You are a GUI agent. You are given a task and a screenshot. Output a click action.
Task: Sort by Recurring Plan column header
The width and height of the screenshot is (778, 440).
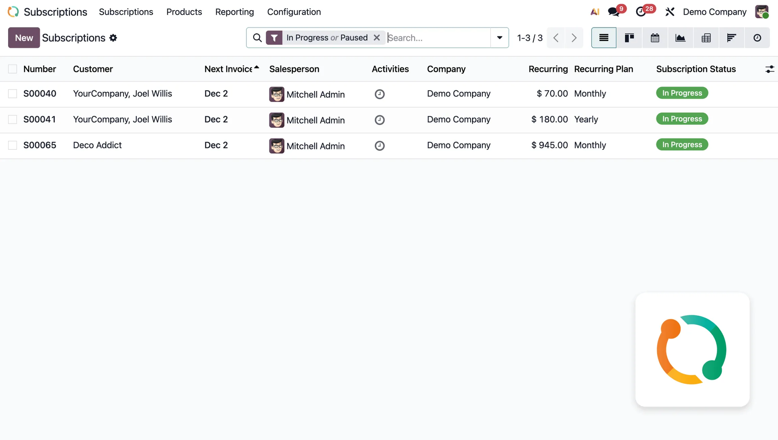coord(603,69)
